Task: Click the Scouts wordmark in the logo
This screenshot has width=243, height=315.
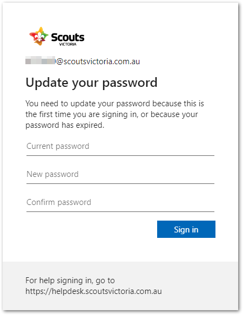Action: click(x=68, y=37)
